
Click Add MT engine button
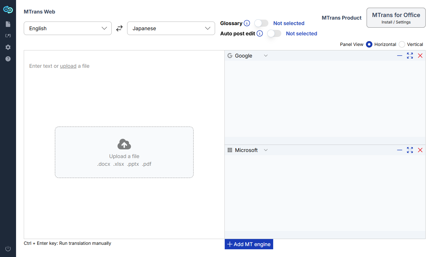pos(249,244)
